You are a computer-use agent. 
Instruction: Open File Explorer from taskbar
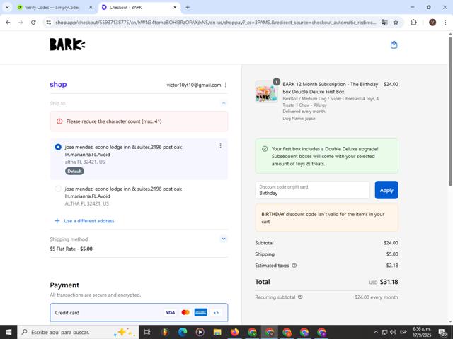[x=217, y=332]
